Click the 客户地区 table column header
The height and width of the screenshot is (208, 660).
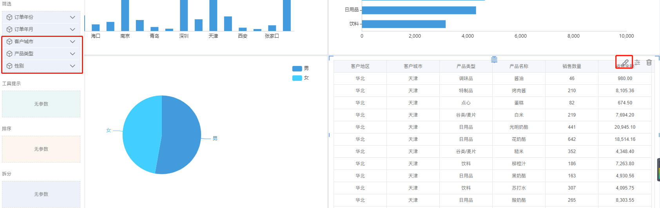[360, 66]
